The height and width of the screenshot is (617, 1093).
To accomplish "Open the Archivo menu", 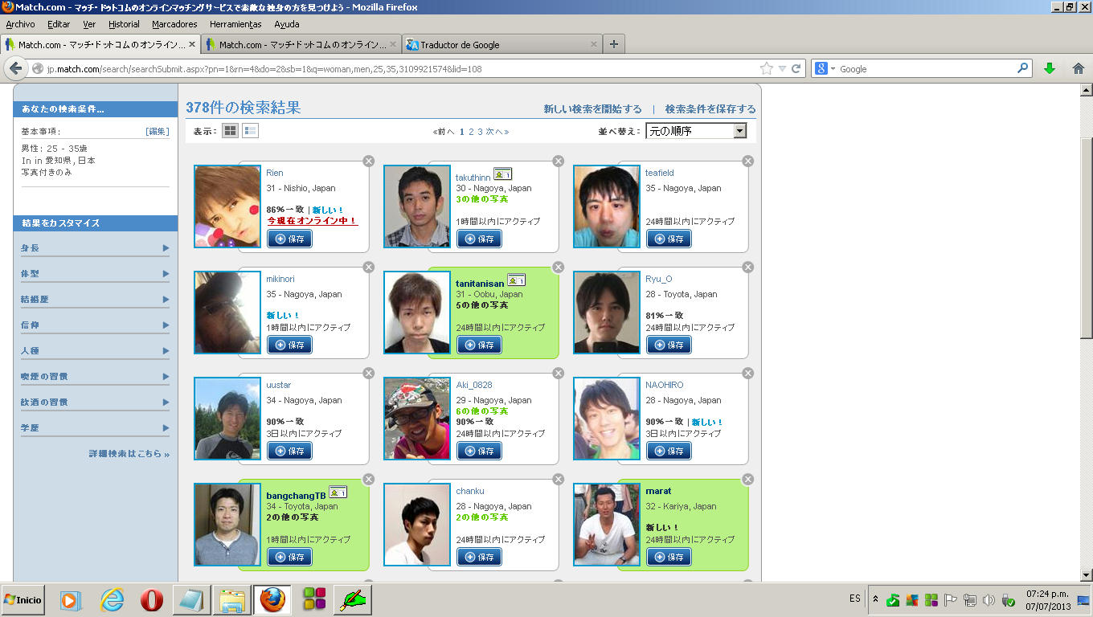I will click(x=21, y=24).
